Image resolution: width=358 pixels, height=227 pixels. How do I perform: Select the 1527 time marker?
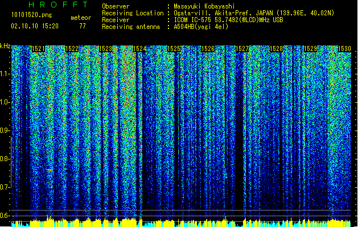242,49
